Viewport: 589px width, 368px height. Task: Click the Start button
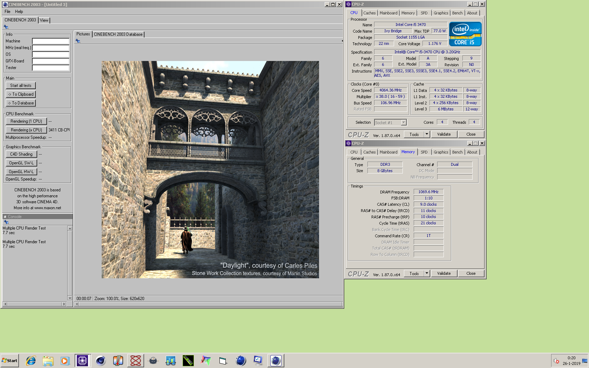[x=9, y=360]
